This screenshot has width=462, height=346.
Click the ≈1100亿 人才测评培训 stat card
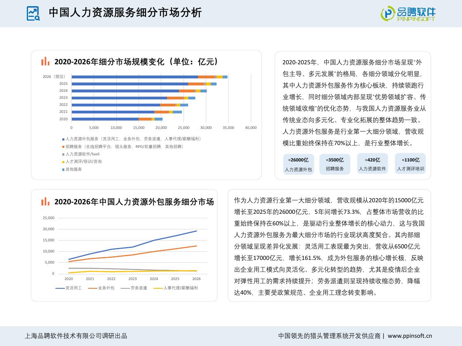tap(410, 164)
